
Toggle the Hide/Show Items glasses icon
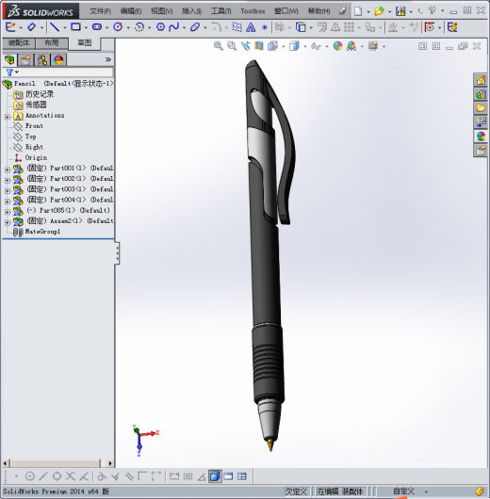click(316, 46)
